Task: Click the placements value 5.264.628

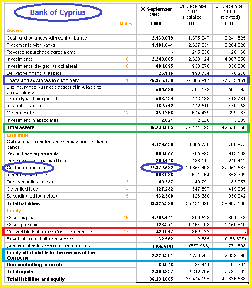Action: [235, 45]
